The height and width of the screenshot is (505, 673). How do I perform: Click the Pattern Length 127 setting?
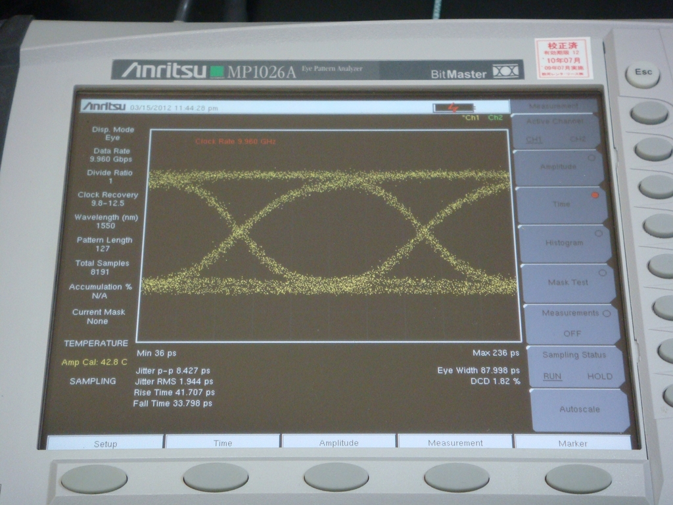[104, 245]
